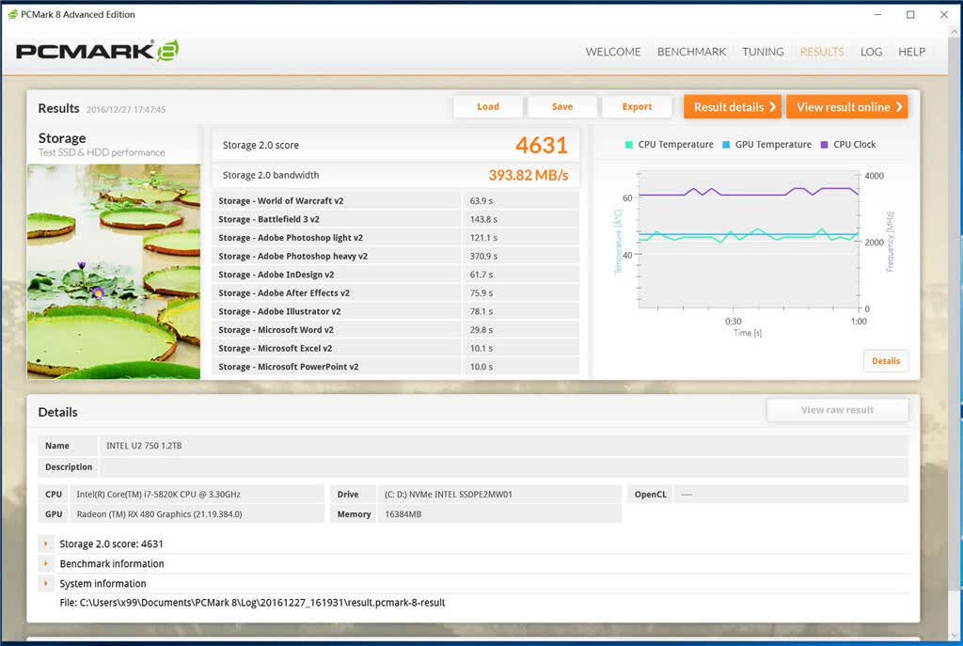Image resolution: width=963 pixels, height=646 pixels.
Task: Save the benchmark result
Action: click(x=562, y=107)
